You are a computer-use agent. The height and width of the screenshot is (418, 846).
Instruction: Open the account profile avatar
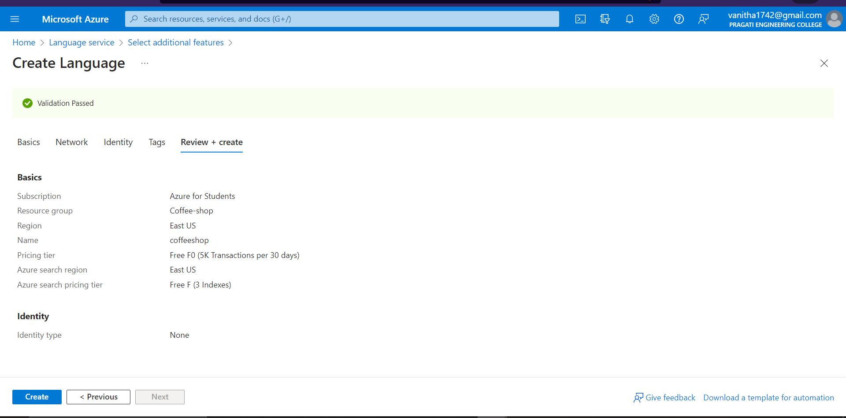pyautogui.click(x=834, y=19)
